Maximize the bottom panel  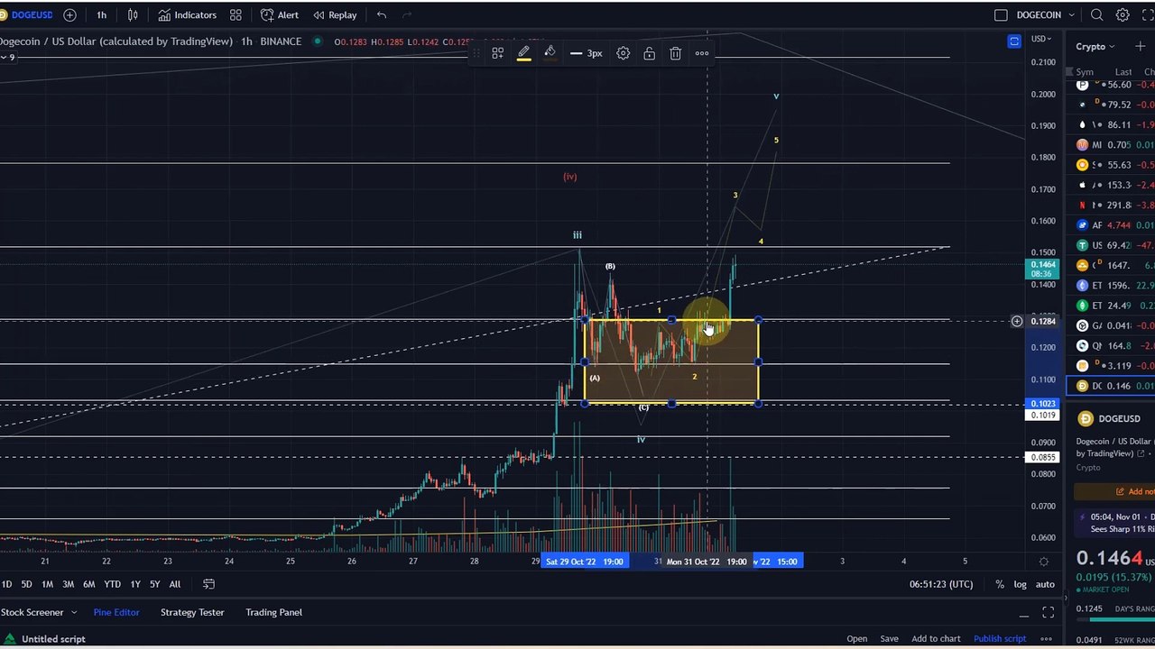(1048, 613)
